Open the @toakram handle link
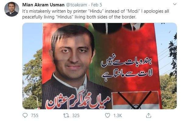The height and width of the screenshot is (121, 181). (76, 5)
